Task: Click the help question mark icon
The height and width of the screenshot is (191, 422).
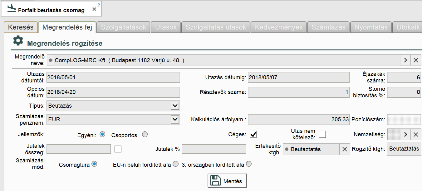Action: (99, 5)
